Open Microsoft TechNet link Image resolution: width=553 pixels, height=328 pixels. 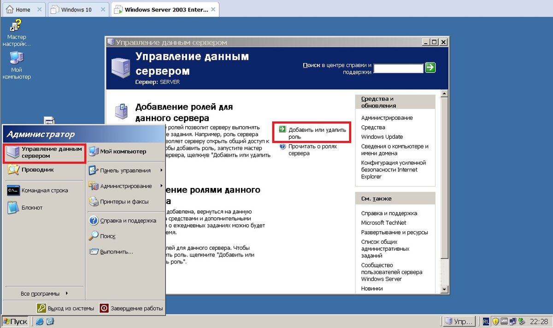pos(383,223)
